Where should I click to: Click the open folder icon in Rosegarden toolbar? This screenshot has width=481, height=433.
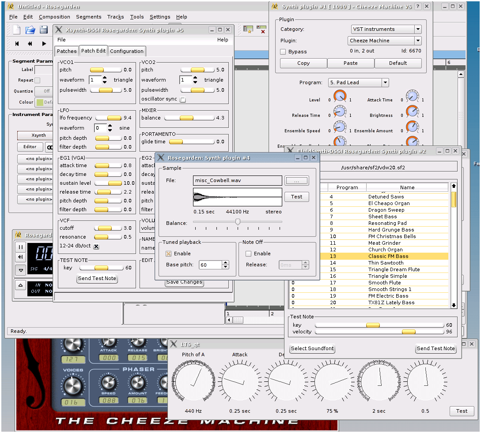(30, 30)
